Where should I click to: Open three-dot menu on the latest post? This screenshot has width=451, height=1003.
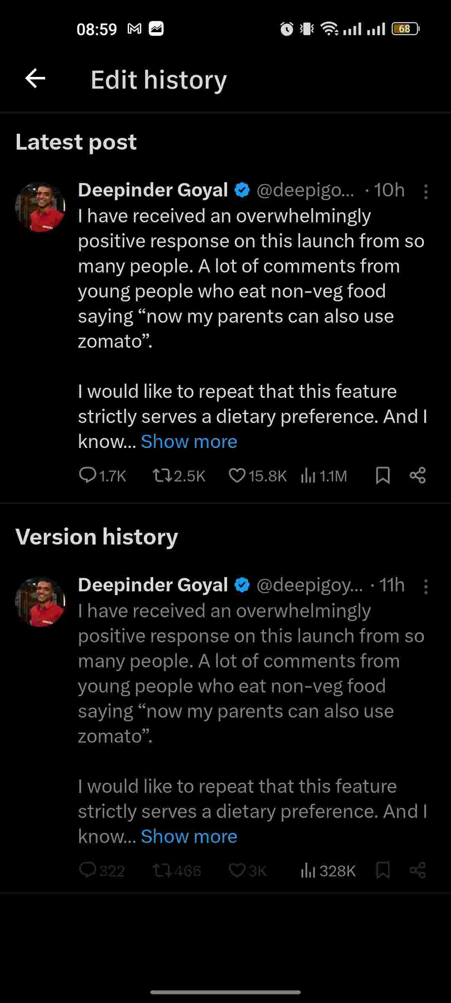(x=426, y=191)
